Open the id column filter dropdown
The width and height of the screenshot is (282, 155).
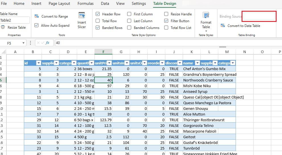point(39,63)
